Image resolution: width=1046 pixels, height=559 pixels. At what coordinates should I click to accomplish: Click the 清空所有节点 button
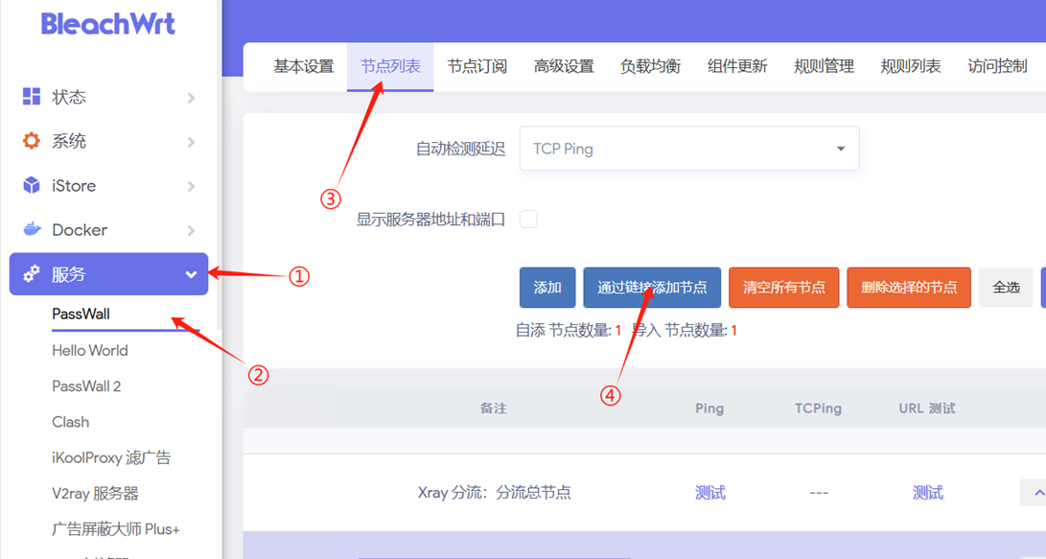[x=783, y=288]
